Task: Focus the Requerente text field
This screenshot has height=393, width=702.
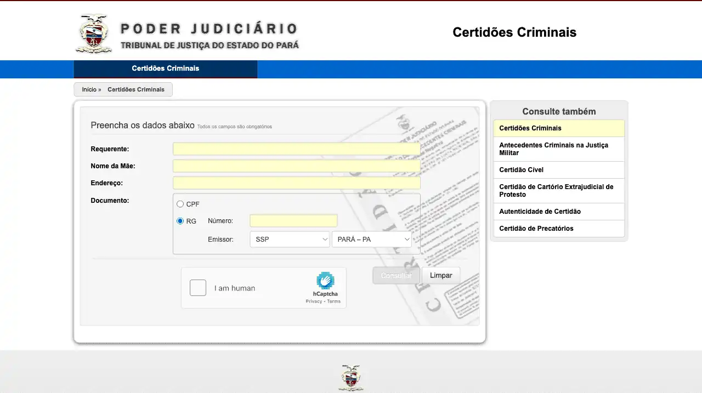Action: 296,149
